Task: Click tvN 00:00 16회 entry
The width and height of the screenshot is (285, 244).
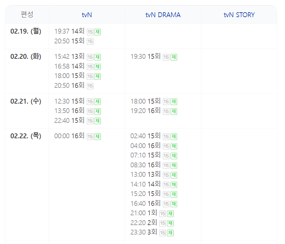Action: coord(78,136)
